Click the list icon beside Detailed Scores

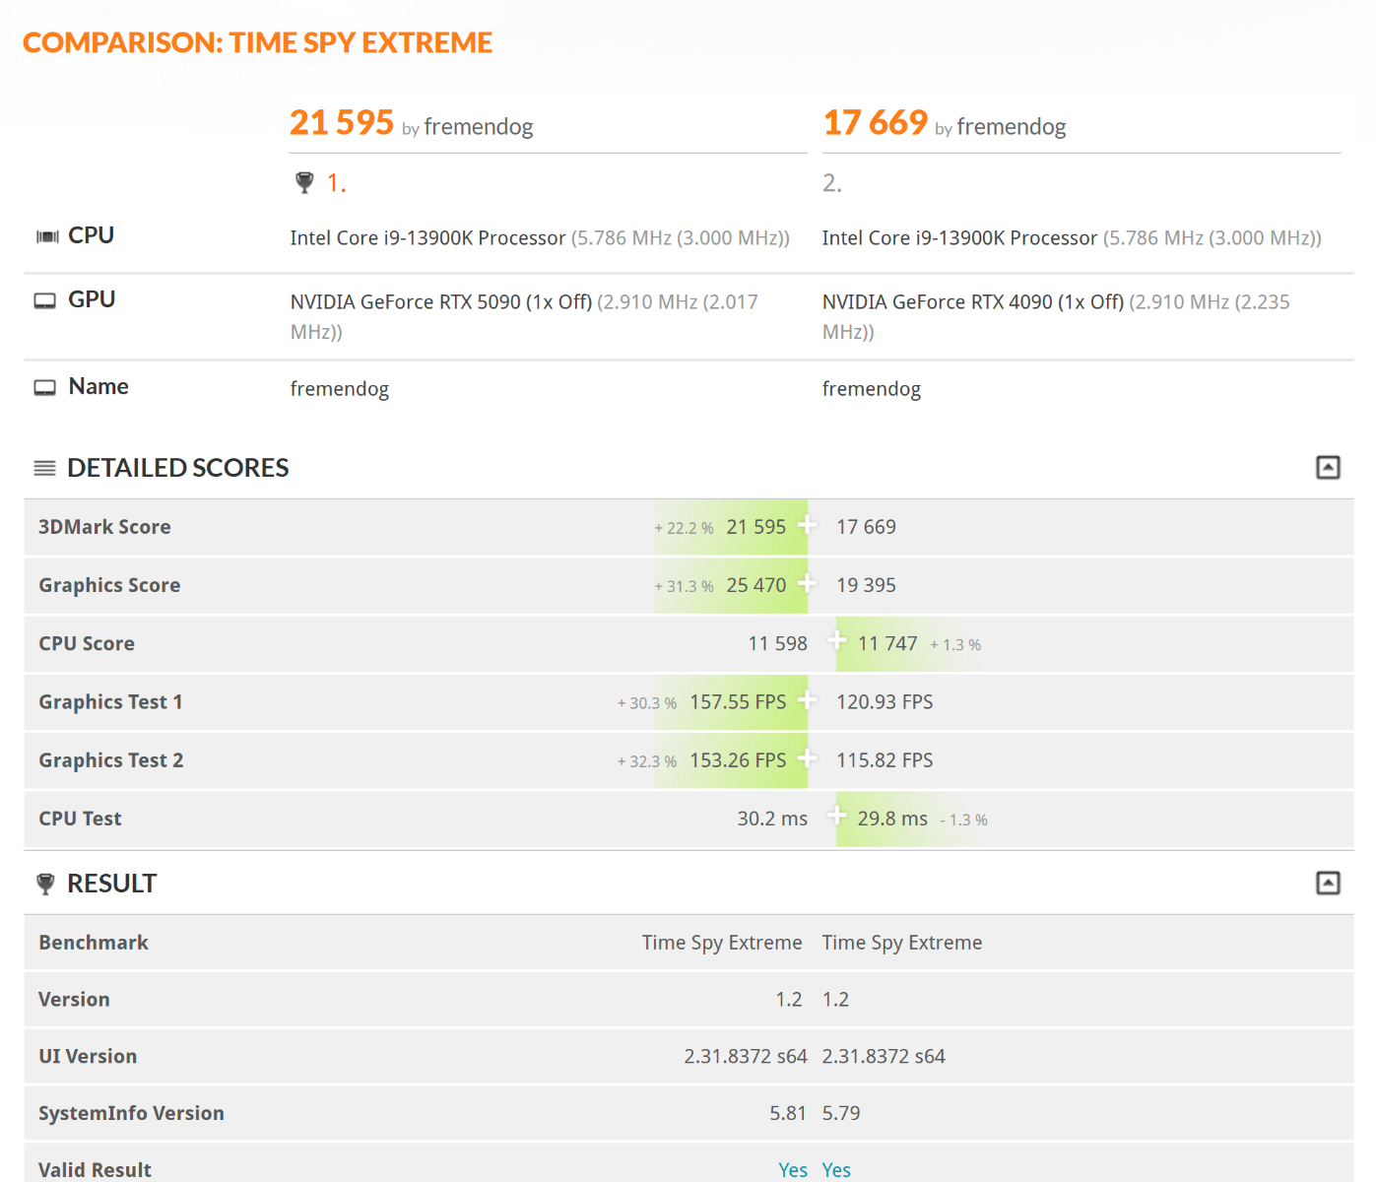tap(45, 468)
